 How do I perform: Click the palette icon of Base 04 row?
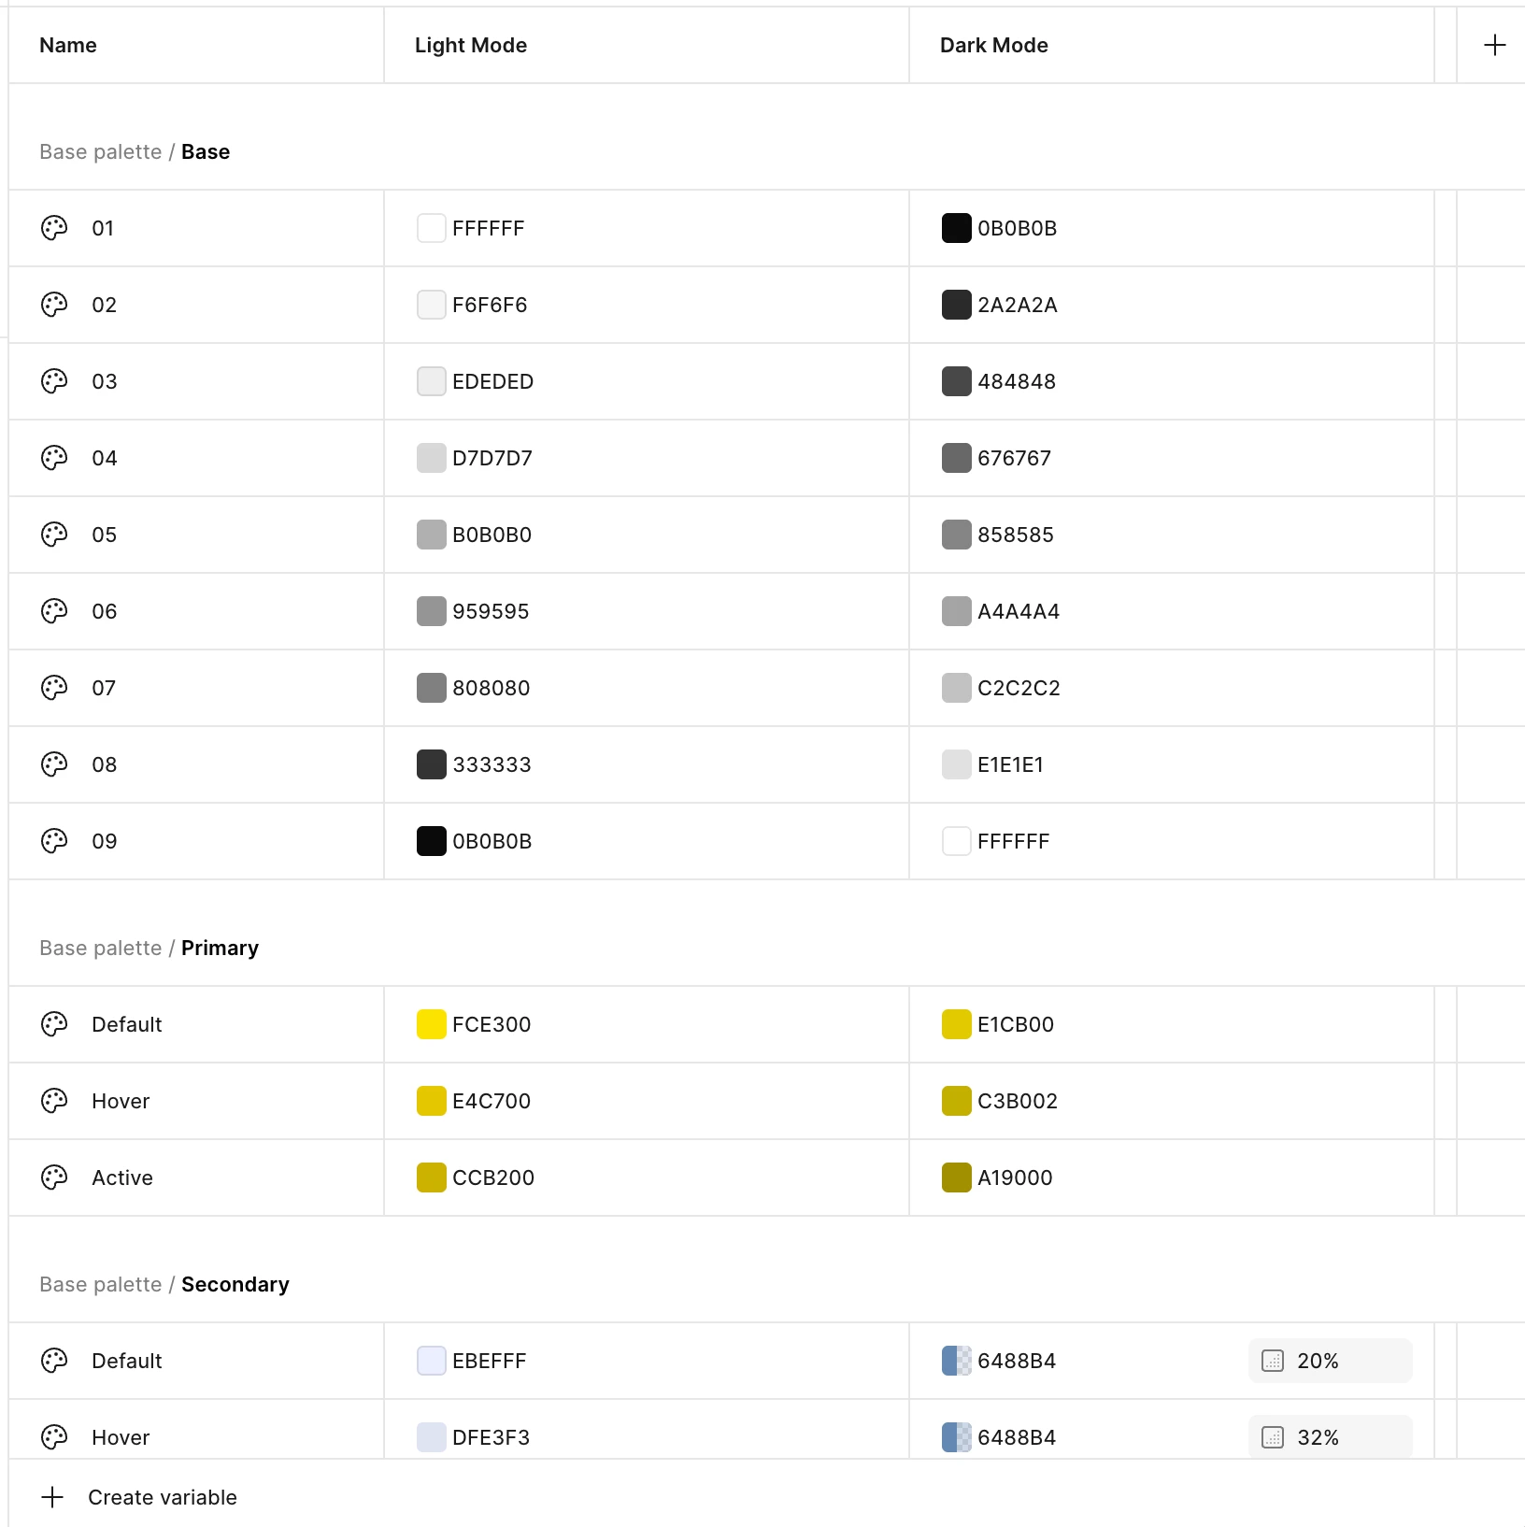54,458
